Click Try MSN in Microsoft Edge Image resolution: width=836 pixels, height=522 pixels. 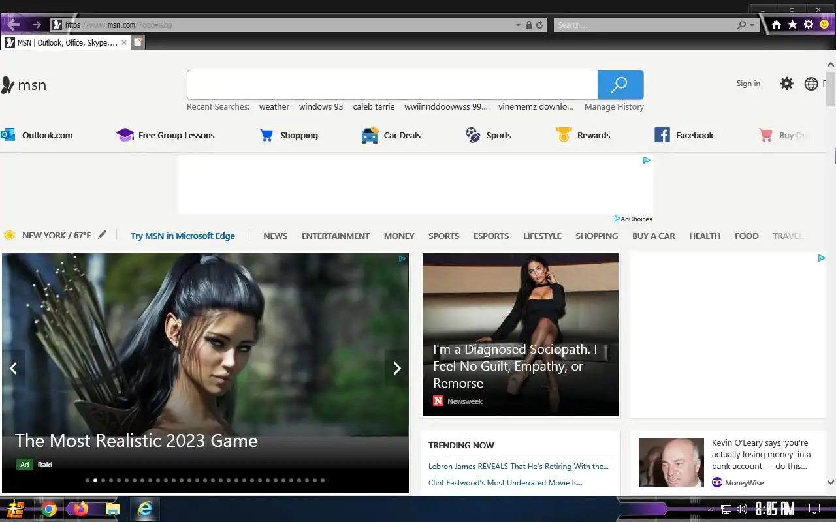pyautogui.click(x=183, y=236)
